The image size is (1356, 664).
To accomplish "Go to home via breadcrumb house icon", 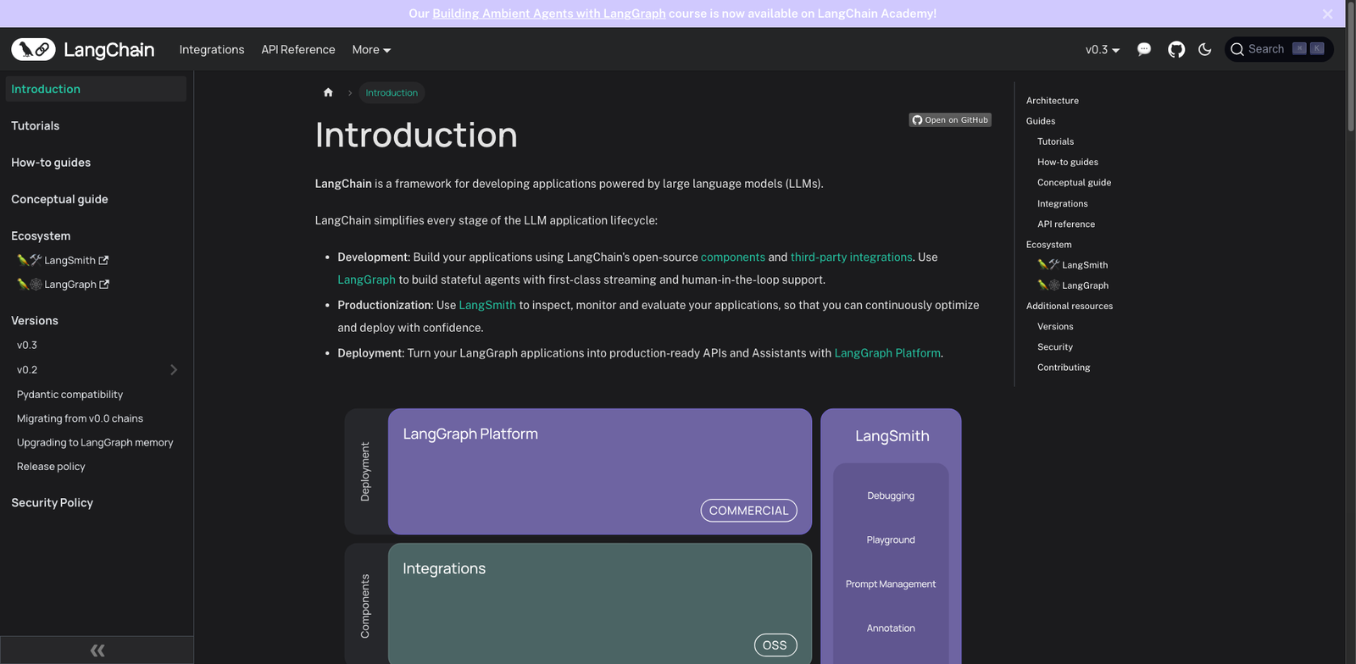I will 328,92.
